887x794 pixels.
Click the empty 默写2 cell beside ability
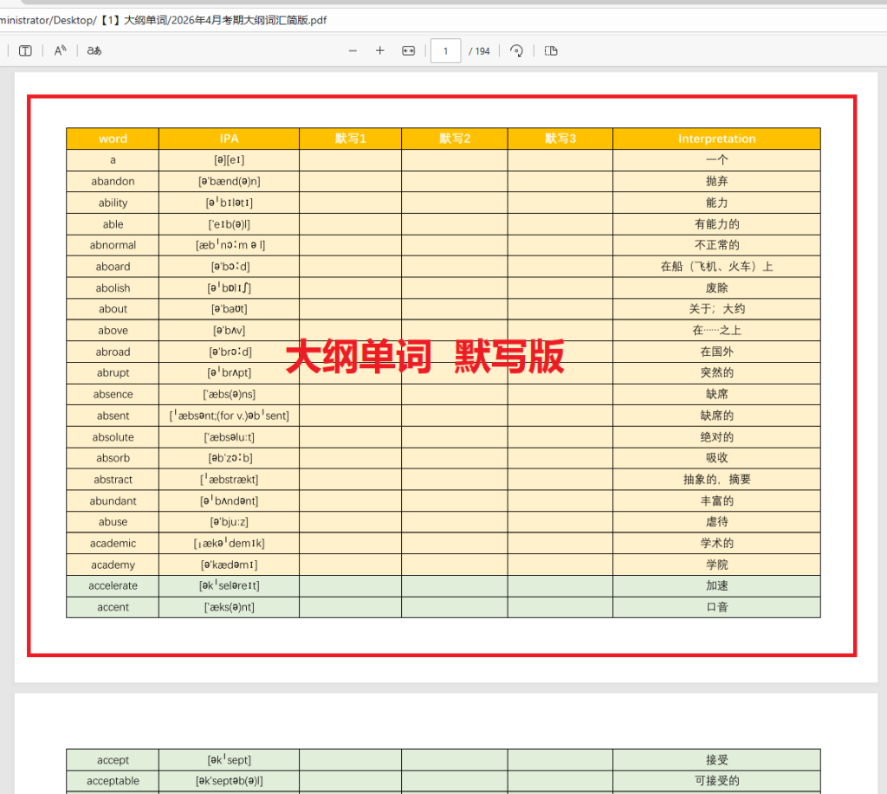point(454,203)
